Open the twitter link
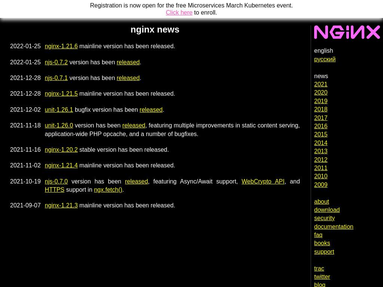 tap(322, 277)
